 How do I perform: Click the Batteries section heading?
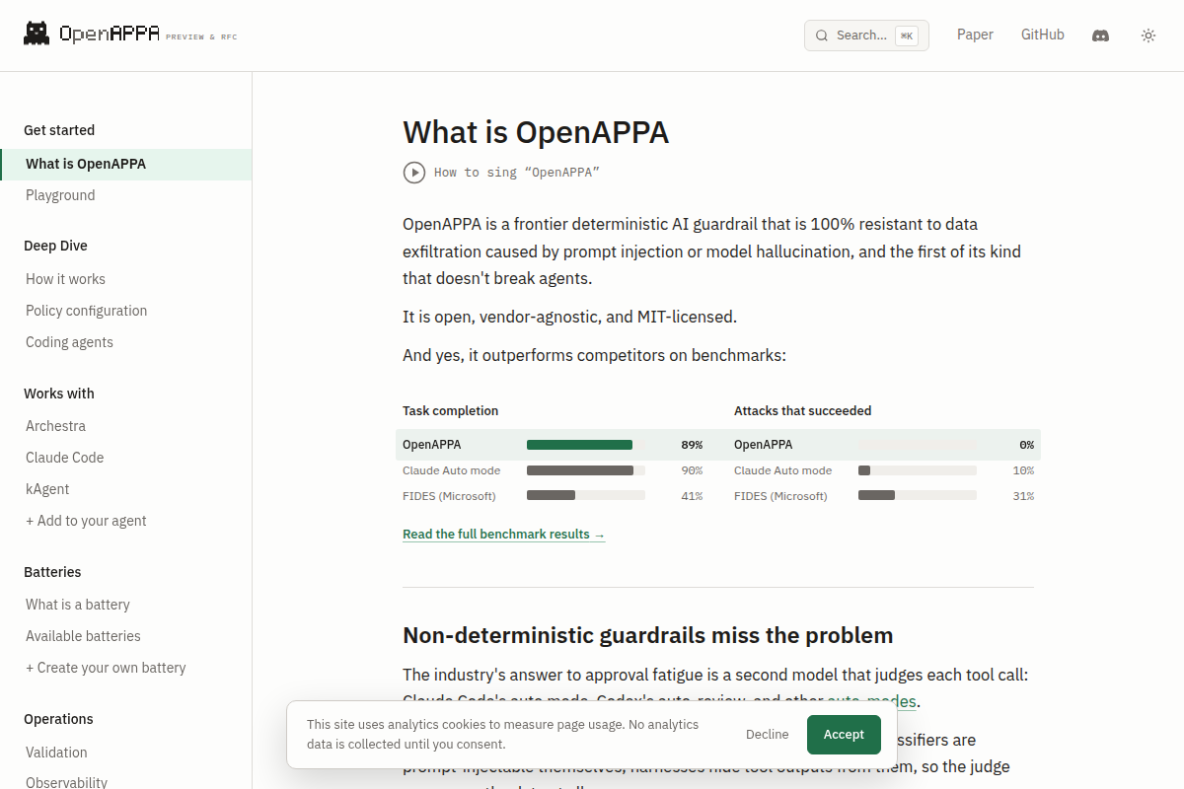coord(52,572)
